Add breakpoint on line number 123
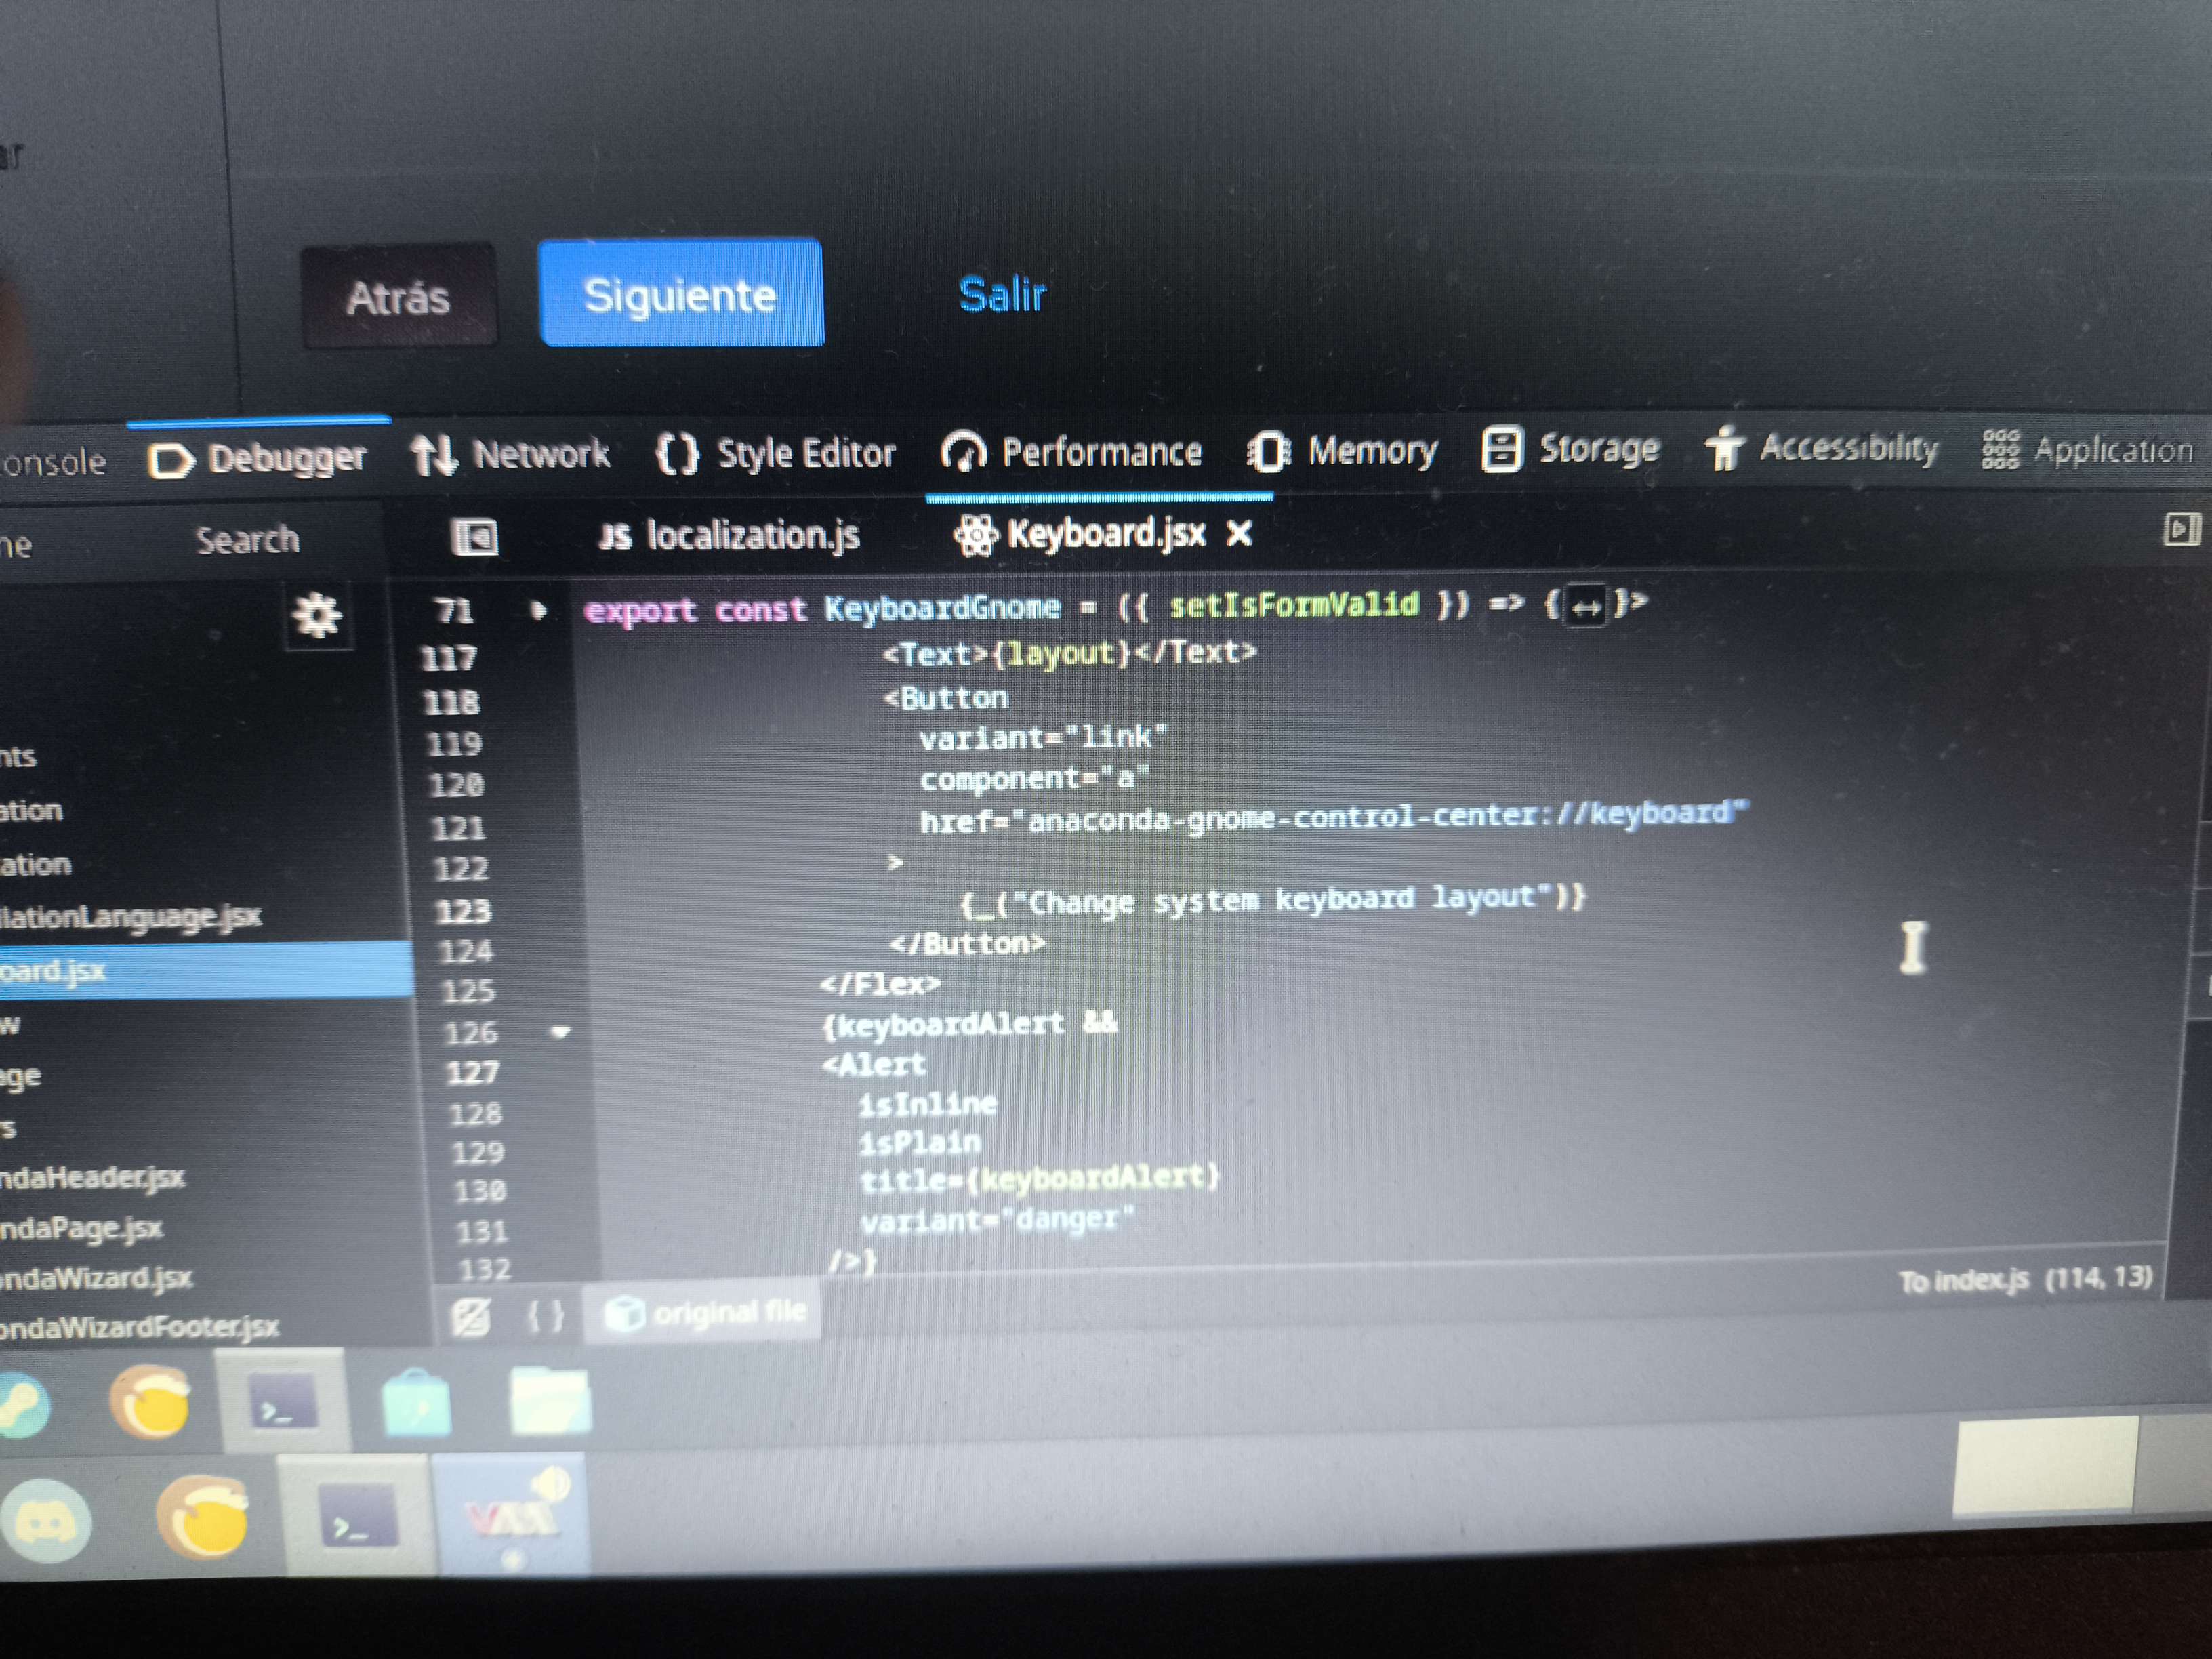The height and width of the screenshot is (1659, 2212). pyautogui.click(x=464, y=911)
